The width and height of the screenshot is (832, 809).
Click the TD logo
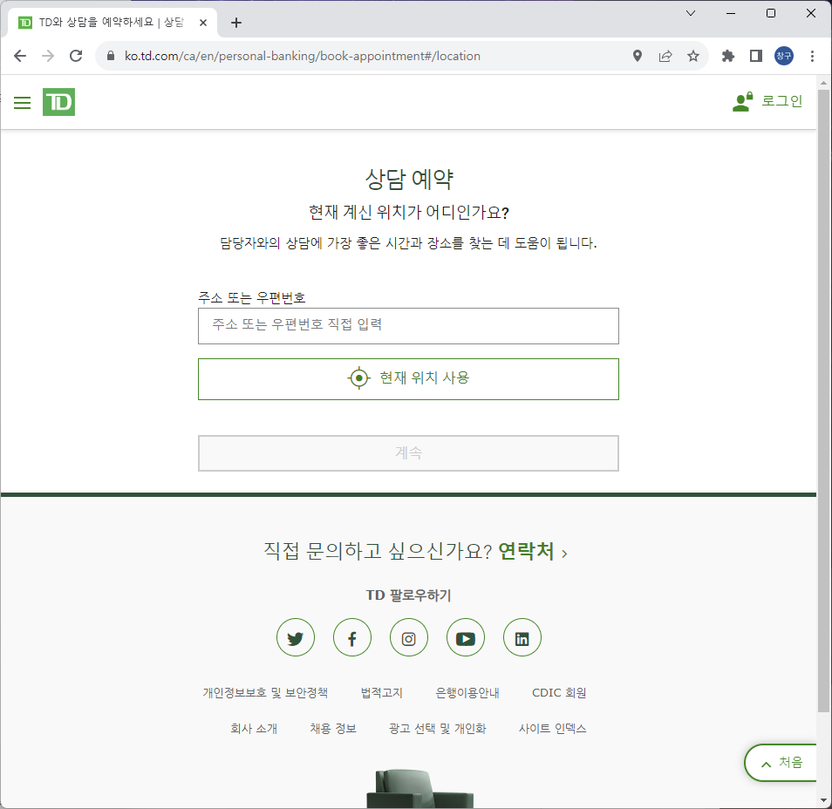pos(58,102)
